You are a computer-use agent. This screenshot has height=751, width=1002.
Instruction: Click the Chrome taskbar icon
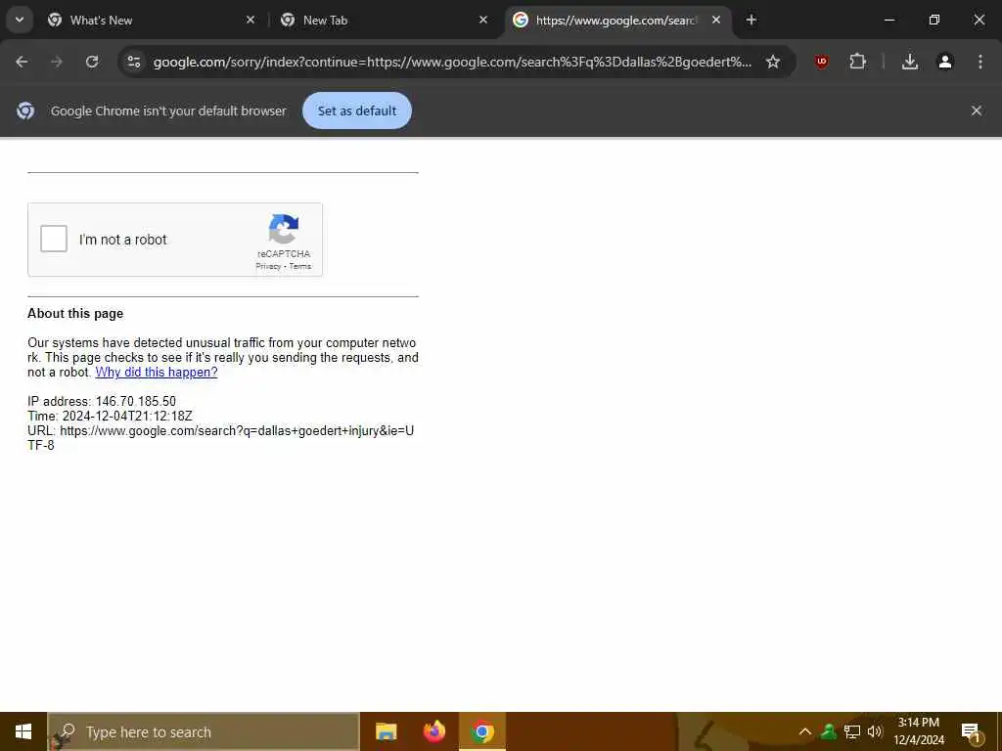(482, 731)
